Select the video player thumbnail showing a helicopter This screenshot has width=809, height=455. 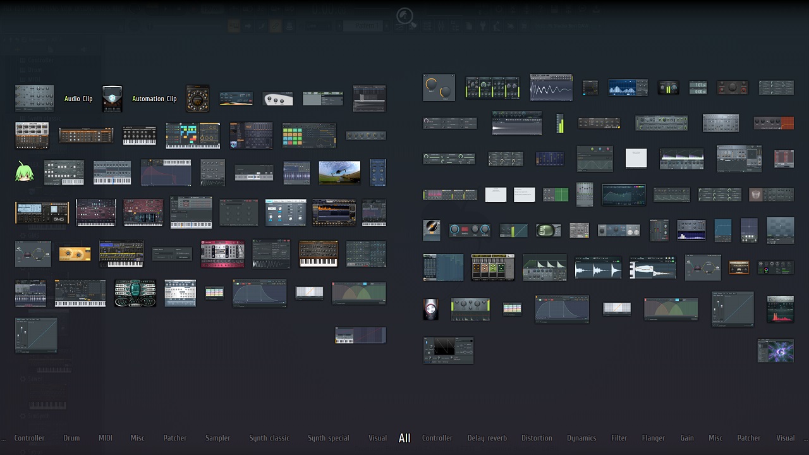(x=339, y=173)
